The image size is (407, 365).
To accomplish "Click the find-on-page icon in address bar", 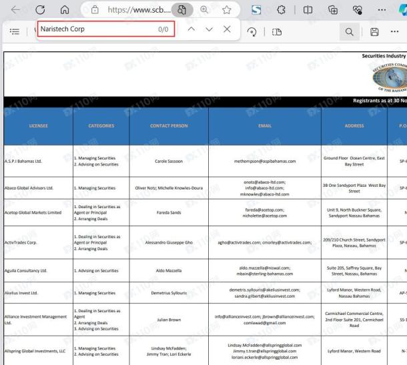I will pyautogui.click(x=182, y=10).
